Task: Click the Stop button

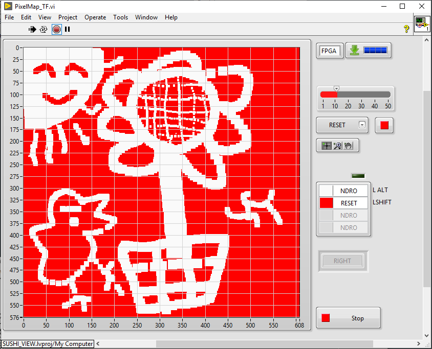Action: tap(348, 318)
